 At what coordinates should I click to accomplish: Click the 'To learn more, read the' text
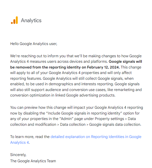tap(30, 137)
